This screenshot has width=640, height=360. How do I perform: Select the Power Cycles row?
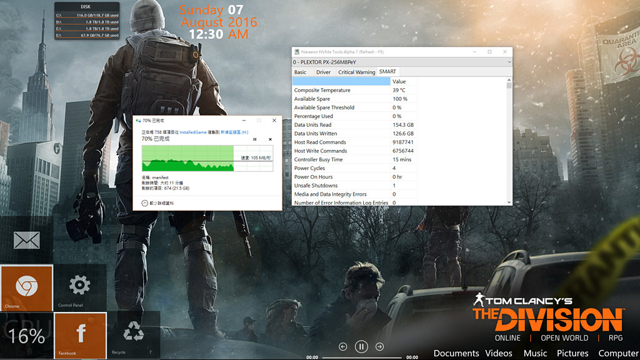point(354,168)
